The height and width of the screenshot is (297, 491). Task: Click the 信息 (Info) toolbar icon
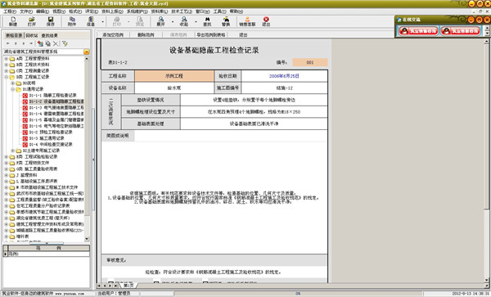coord(91,21)
